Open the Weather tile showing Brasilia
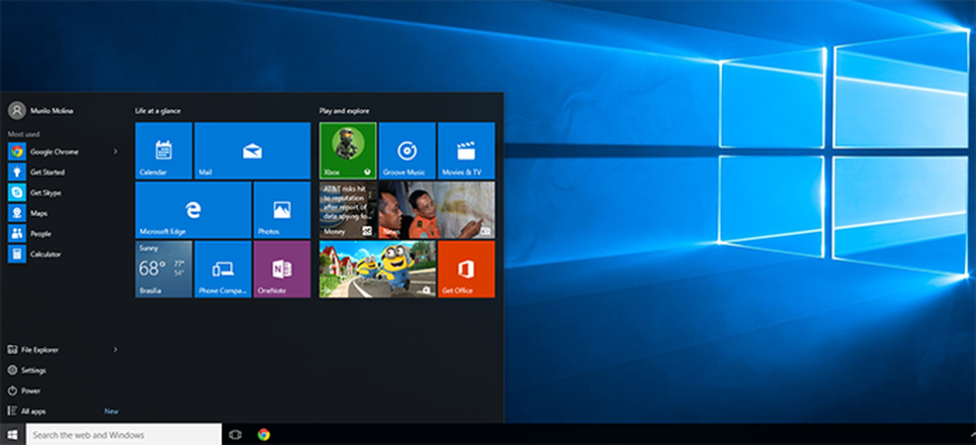Screen dimensions: 976x445 pyautogui.click(x=164, y=269)
